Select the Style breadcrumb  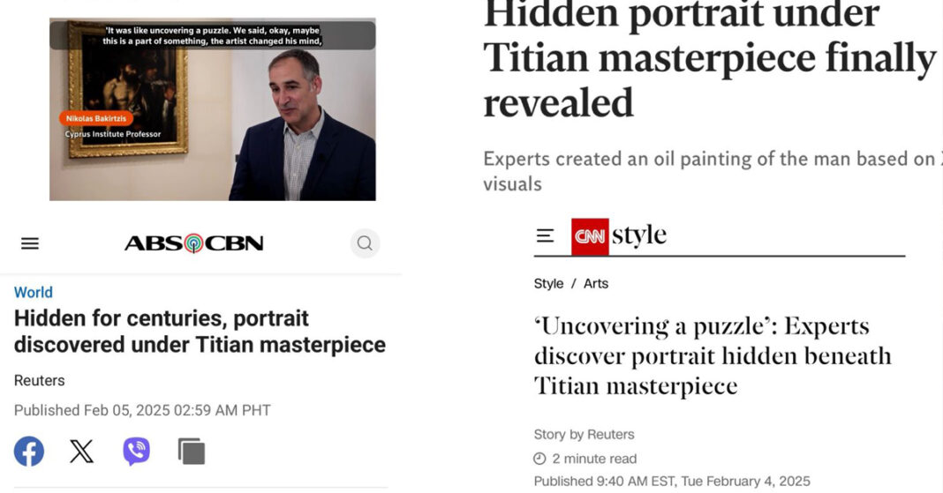tap(548, 284)
